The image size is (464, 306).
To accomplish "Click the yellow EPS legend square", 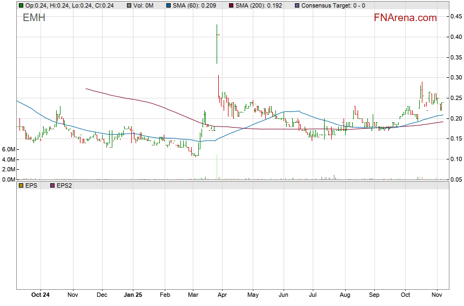I will tap(21, 185).
